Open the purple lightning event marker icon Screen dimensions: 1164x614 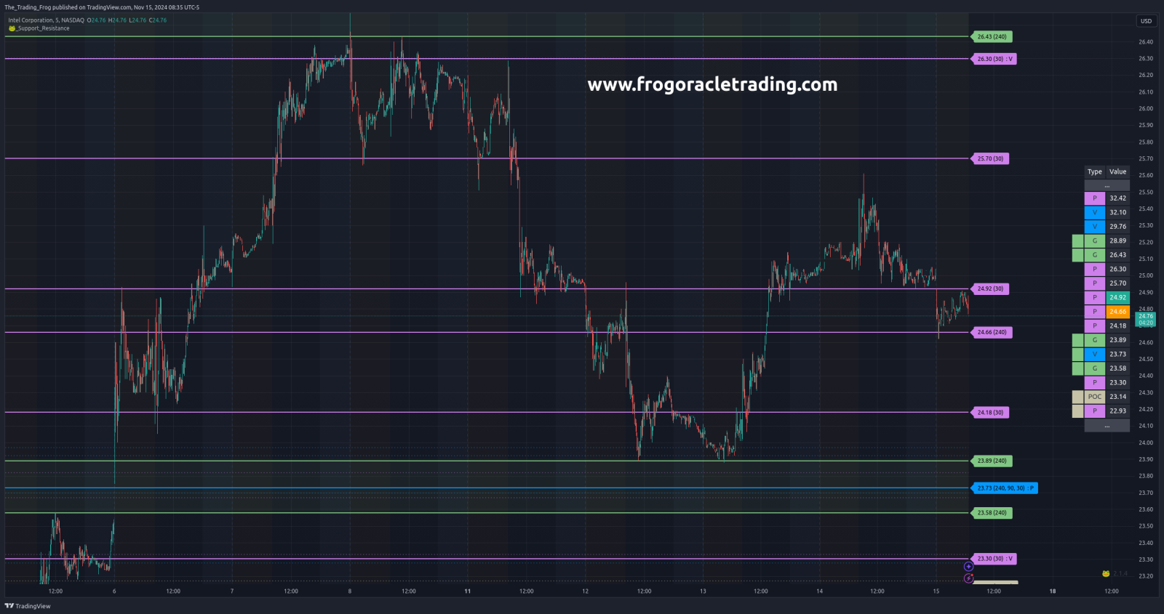click(968, 578)
